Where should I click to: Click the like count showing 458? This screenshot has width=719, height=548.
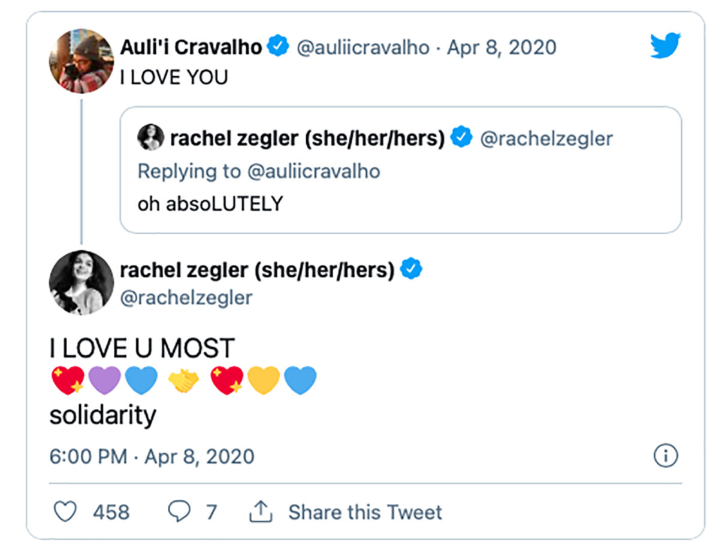click(x=111, y=512)
